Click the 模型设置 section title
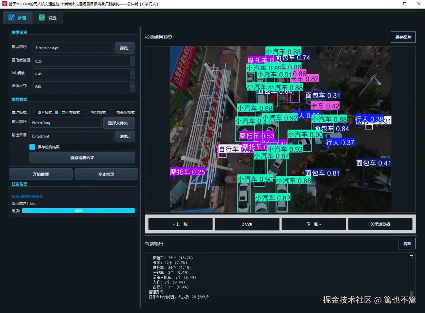The width and height of the screenshot is (425, 313). pos(19,32)
